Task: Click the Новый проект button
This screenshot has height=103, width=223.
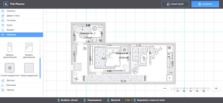Action: [175, 4]
